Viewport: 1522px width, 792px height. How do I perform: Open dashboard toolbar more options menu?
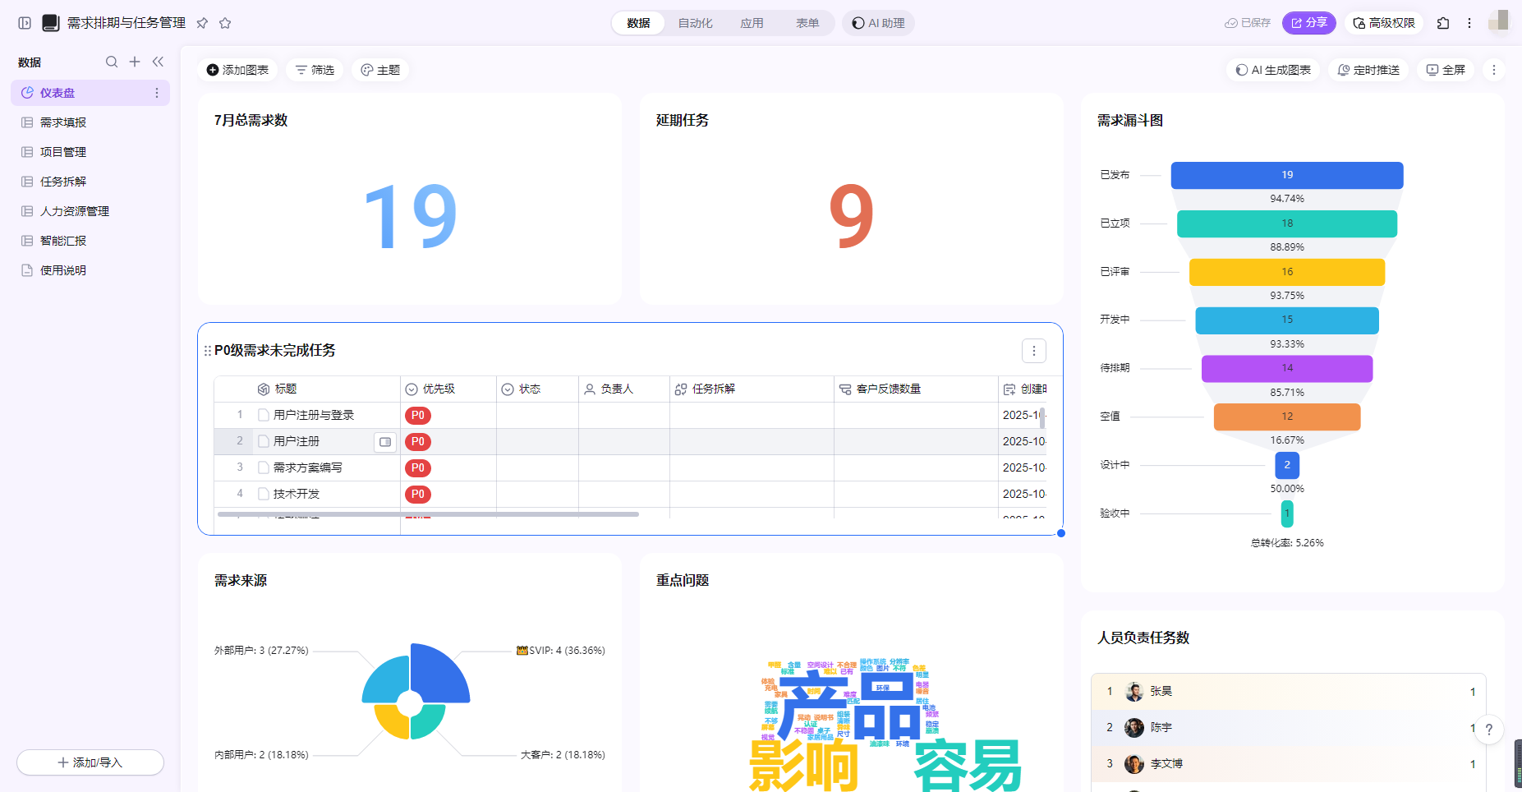tap(1494, 70)
